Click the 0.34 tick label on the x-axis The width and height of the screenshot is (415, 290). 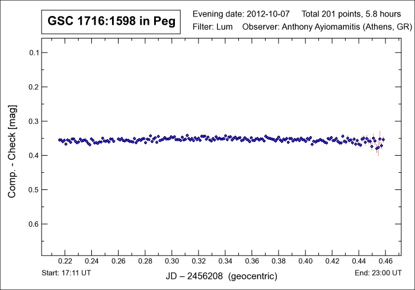(x=225, y=260)
